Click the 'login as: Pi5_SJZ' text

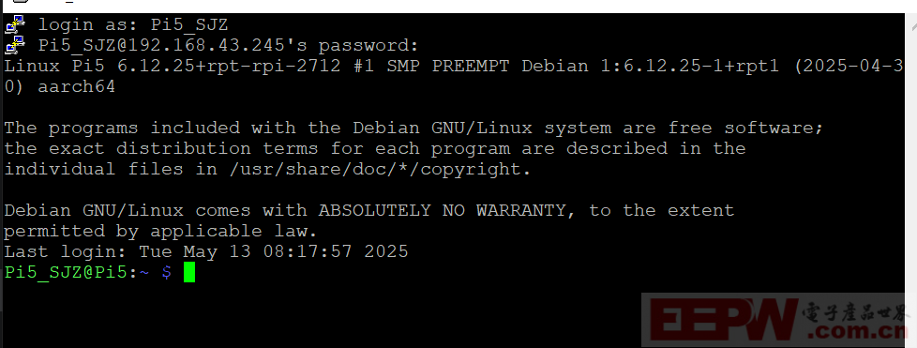pos(133,24)
